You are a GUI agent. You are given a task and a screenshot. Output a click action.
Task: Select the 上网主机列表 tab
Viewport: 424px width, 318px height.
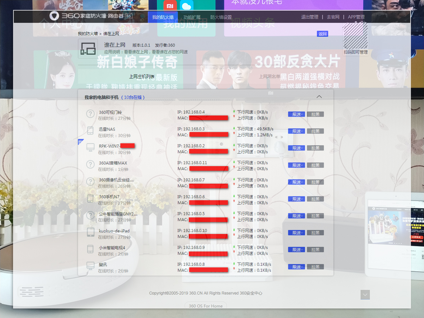(x=142, y=76)
